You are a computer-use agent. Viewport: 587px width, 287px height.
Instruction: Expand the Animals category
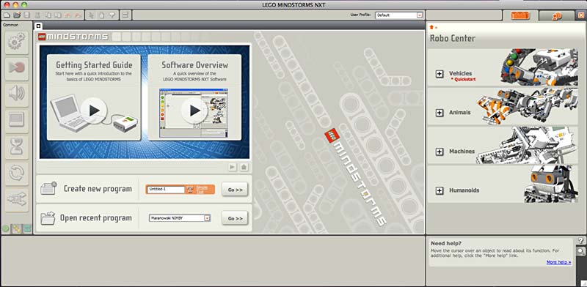point(440,112)
